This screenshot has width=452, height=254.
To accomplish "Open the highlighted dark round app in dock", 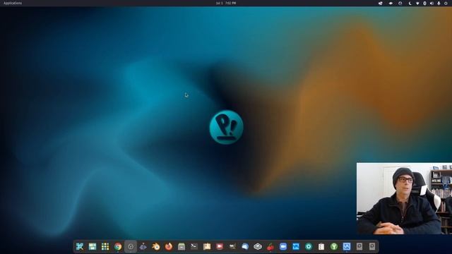I will coord(131,246).
